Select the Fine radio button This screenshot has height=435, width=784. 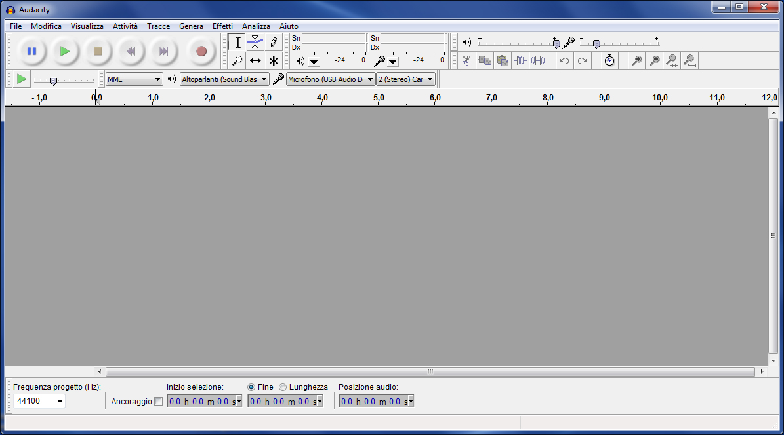(x=251, y=387)
